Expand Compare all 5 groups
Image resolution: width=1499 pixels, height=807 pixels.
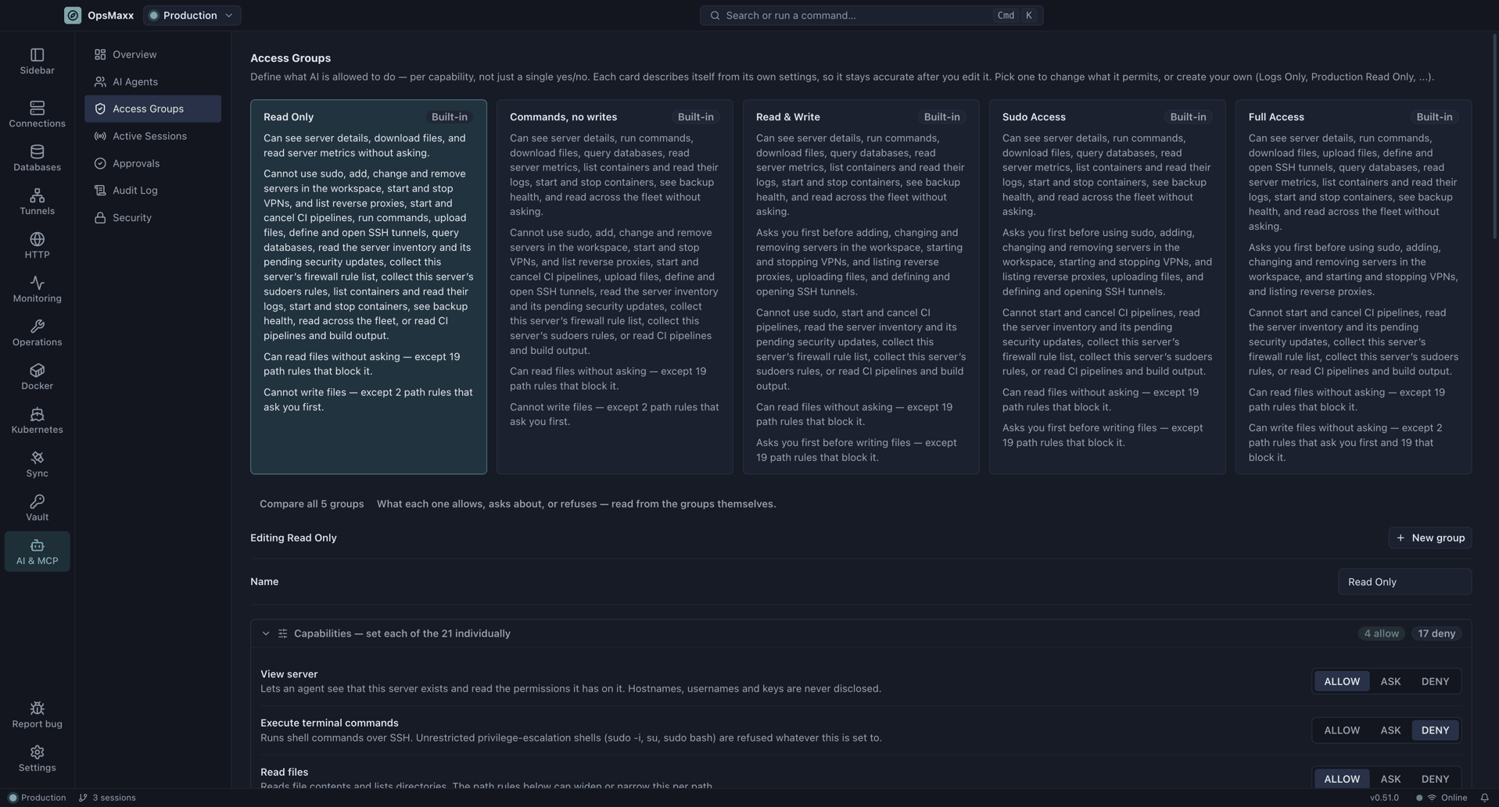tap(311, 504)
